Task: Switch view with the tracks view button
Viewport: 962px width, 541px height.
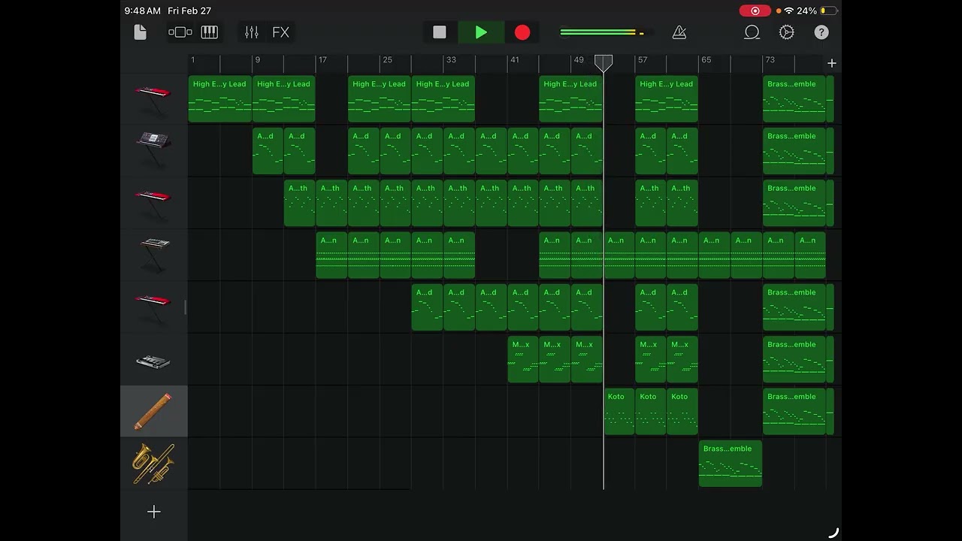Action: [x=180, y=32]
